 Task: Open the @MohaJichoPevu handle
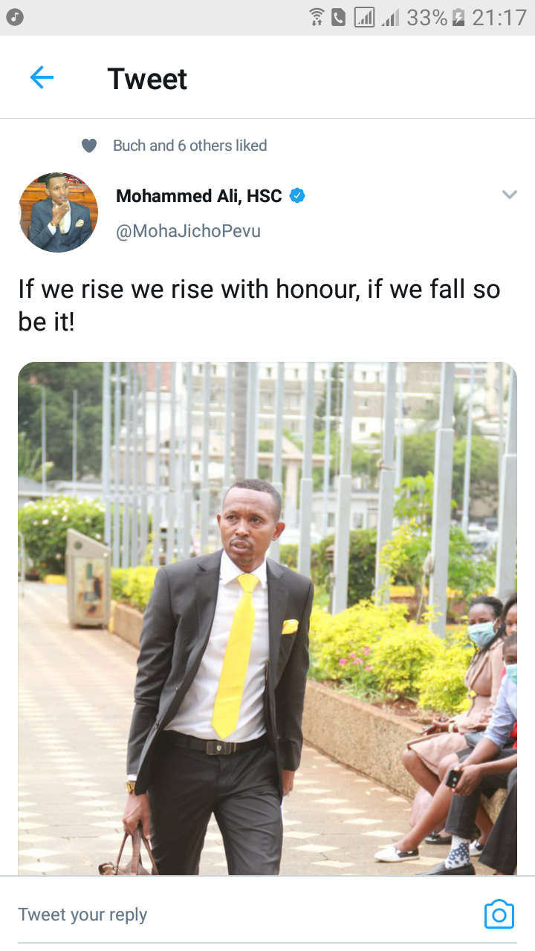click(x=188, y=231)
